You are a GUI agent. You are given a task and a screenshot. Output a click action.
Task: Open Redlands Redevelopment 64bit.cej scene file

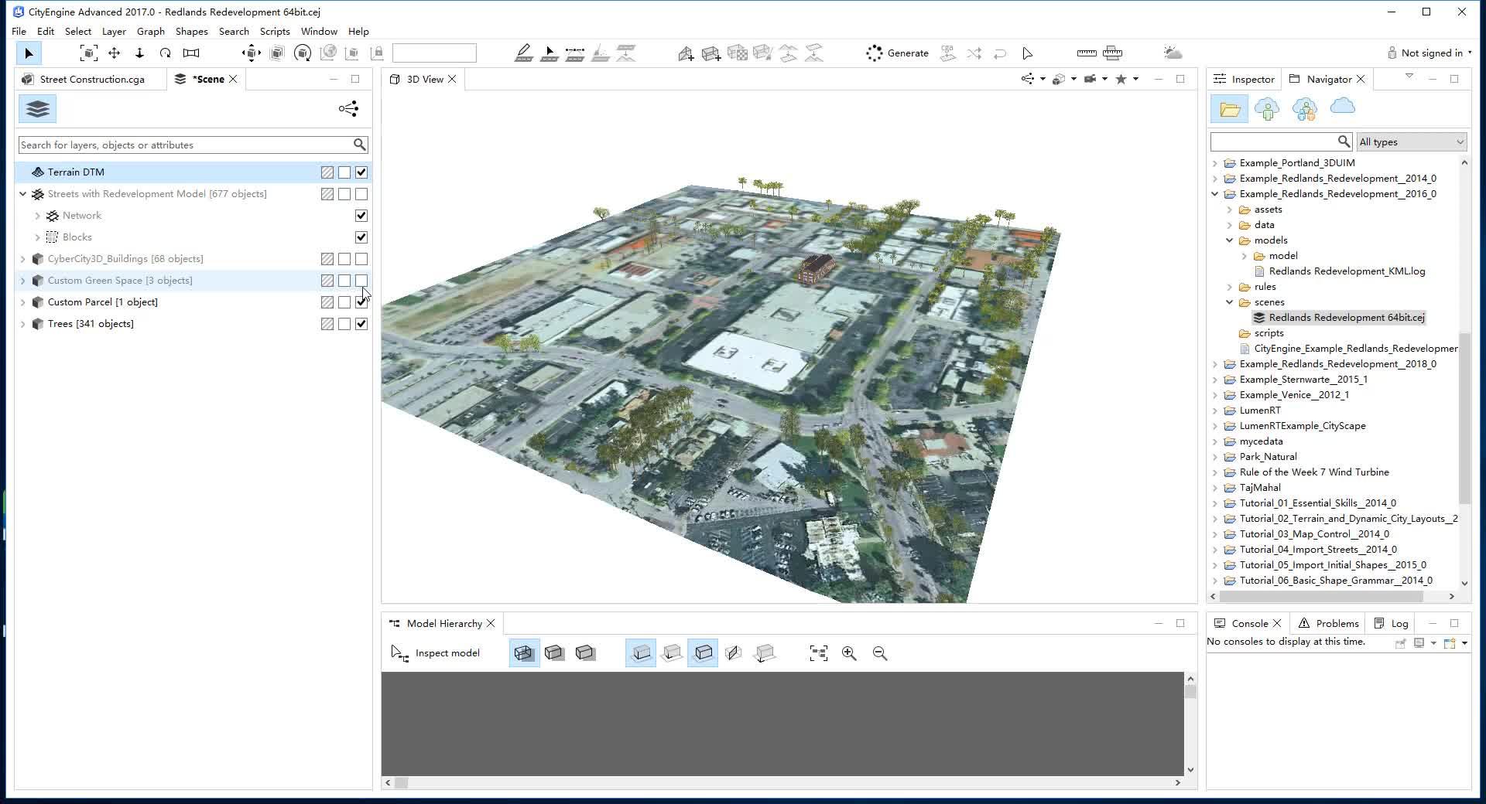point(1346,318)
